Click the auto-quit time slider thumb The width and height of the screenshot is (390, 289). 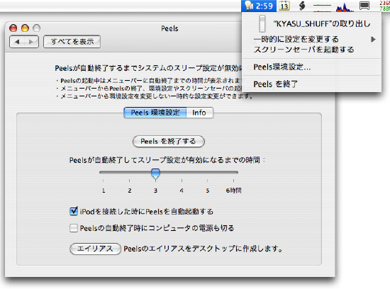[x=155, y=174]
